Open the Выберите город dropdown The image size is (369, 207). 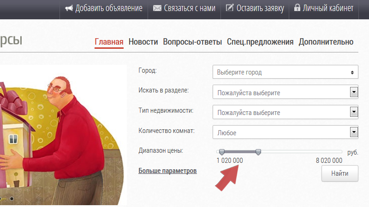tap(285, 72)
